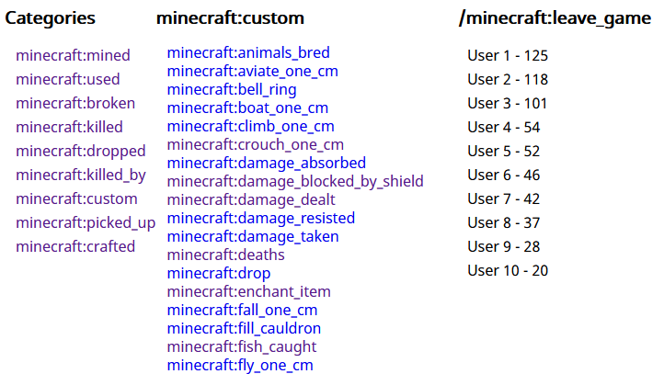Screen dimensions: 664x374
Task: Open the minecraft:mined category link
Action: [73, 55]
